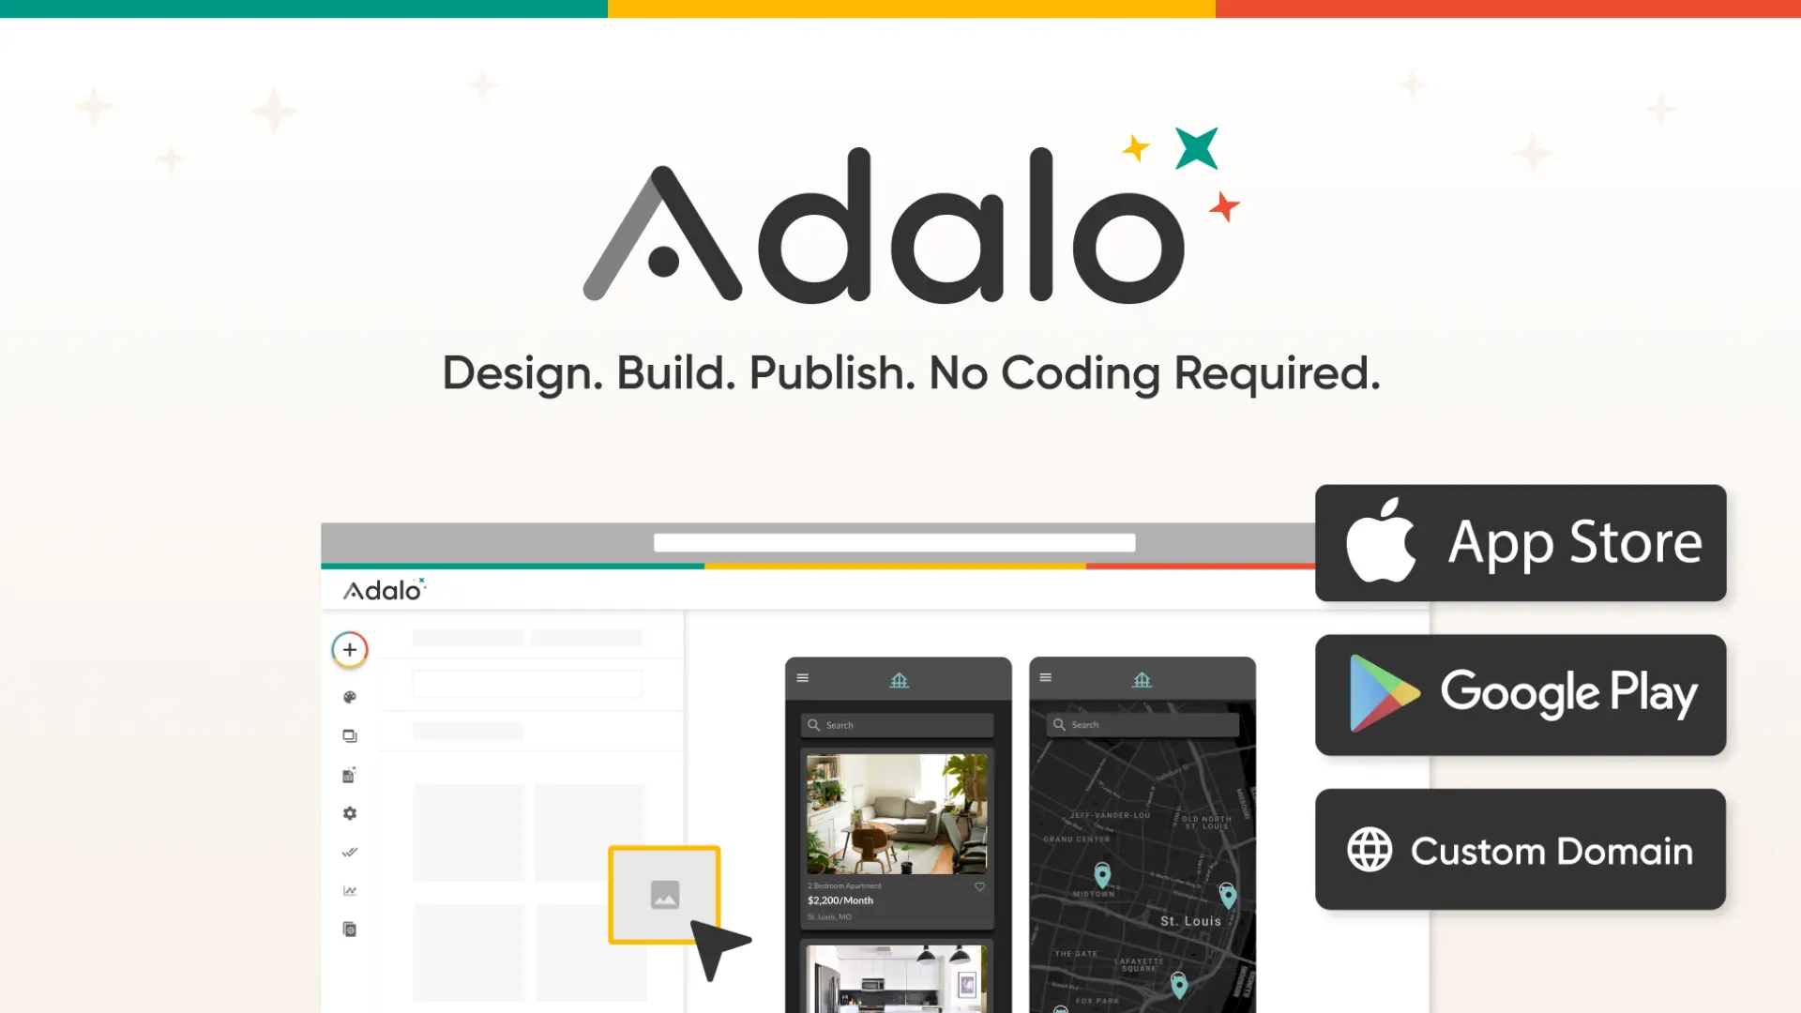Click the Add Component (+) icon
The image size is (1801, 1013).
click(349, 648)
